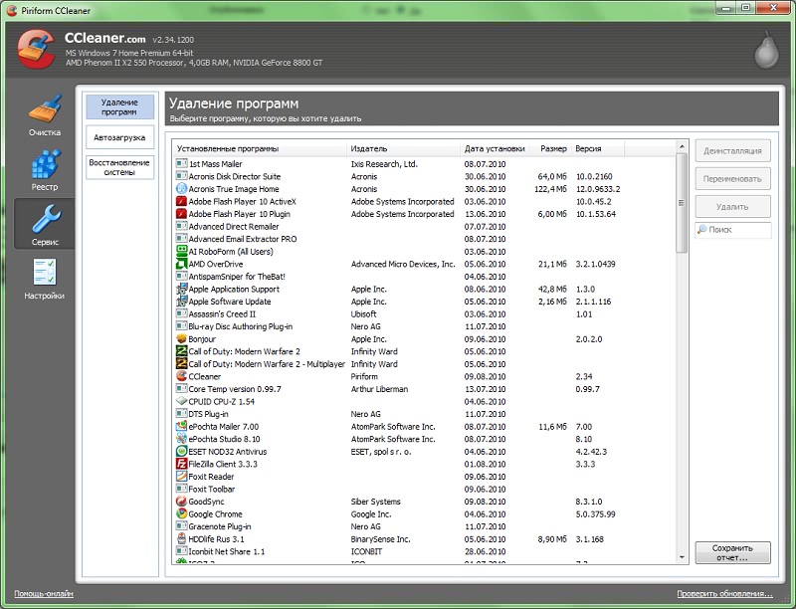The height and width of the screenshot is (609, 796).
Task: Open the Восстановление системы tab
Action: (119, 167)
